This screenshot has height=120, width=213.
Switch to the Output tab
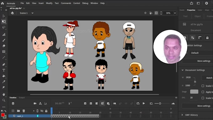pos(22,97)
